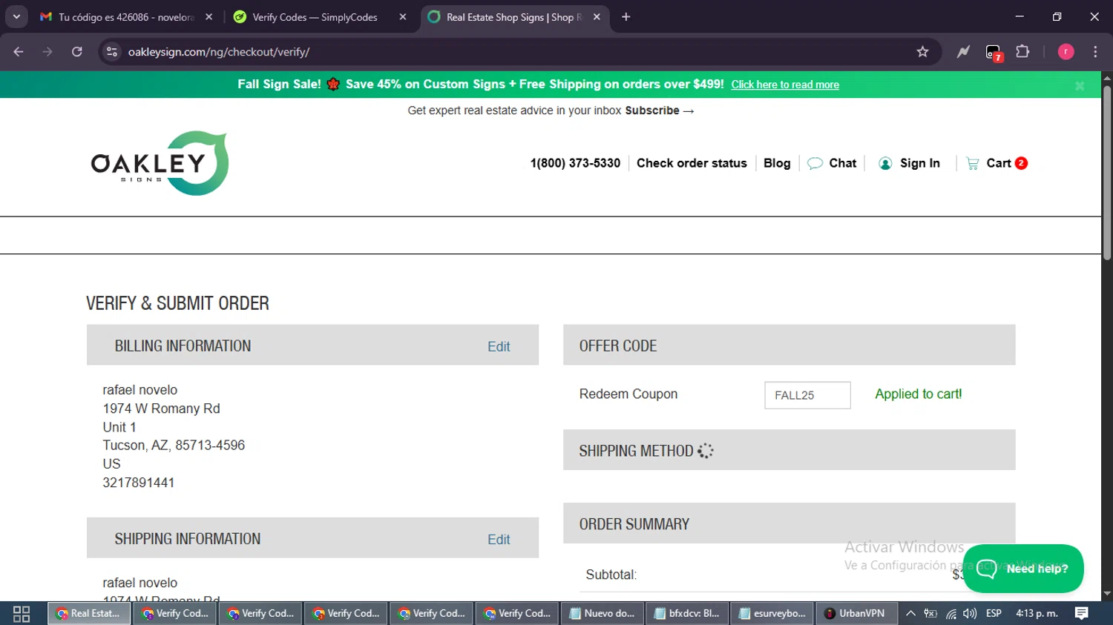The width and height of the screenshot is (1113, 625).
Task: Open 'Click here to read more' link
Action: (x=785, y=85)
